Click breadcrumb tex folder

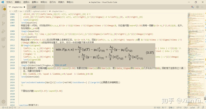point(21,11)
